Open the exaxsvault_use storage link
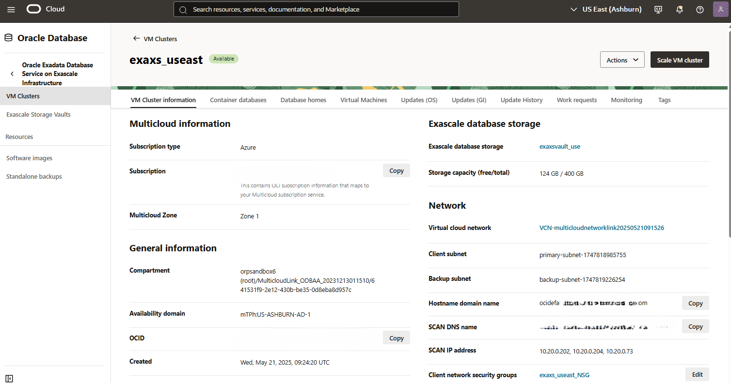The height and width of the screenshot is (383, 731). click(560, 146)
